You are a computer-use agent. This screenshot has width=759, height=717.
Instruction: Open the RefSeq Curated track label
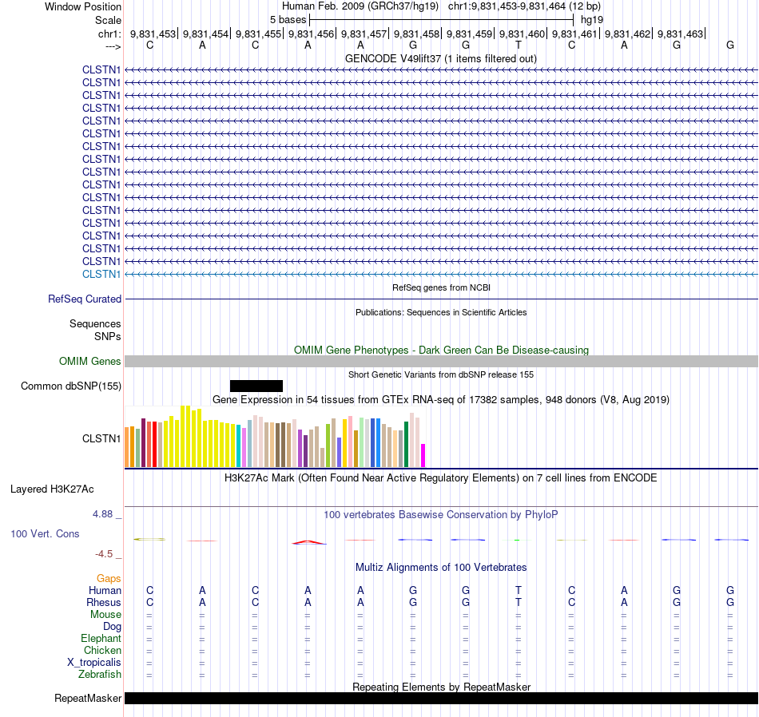[x=85, y=299]
